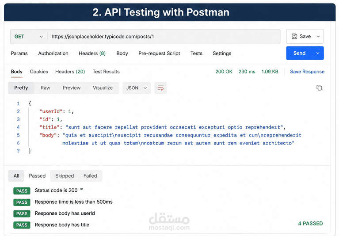
Task: Expand the Send button dropdown arrow
Action: point(318,53)
